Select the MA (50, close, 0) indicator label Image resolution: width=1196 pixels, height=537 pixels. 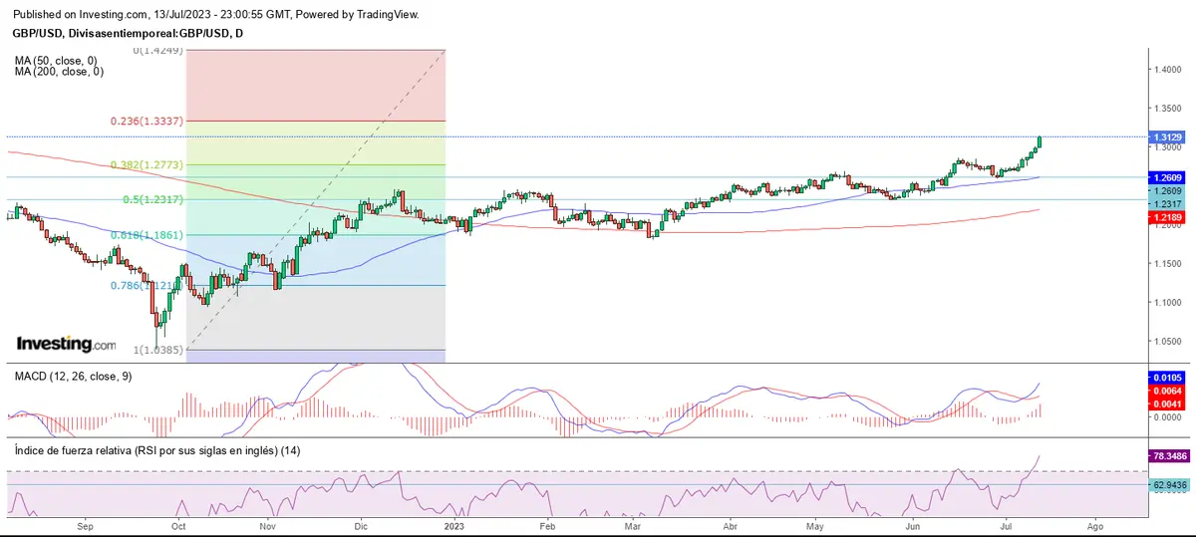click(x=57, y=60)
